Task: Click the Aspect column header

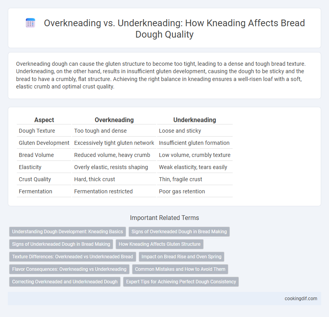Action: point(44,120)
